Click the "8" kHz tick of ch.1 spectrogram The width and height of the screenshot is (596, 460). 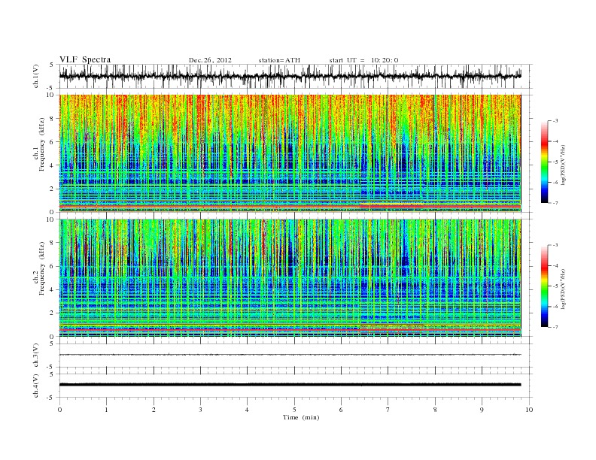coord(53,119)
